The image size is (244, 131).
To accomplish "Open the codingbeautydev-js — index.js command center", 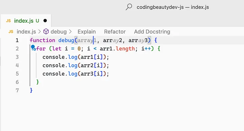I will [x=173, y=7].
